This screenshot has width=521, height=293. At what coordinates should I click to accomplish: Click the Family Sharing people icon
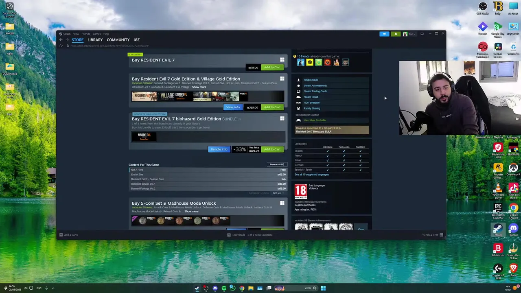298,108
